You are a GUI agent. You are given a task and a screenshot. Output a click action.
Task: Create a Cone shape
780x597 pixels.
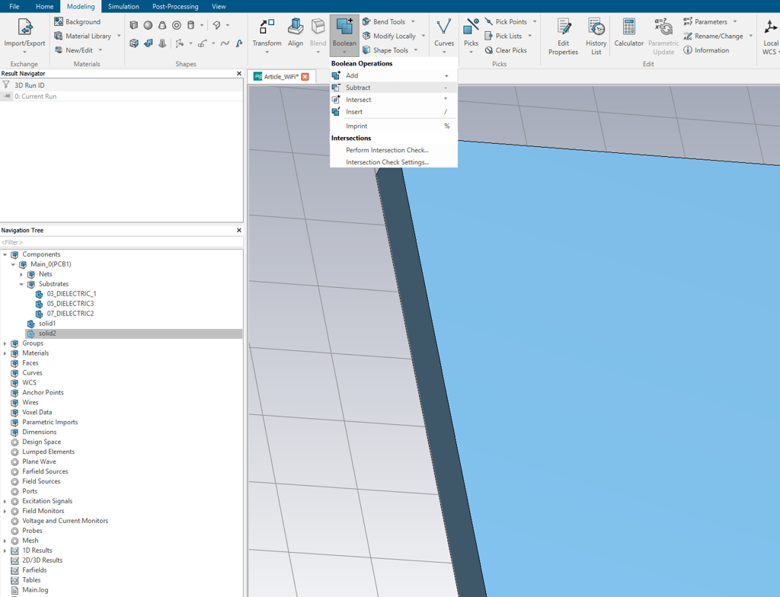162,25
